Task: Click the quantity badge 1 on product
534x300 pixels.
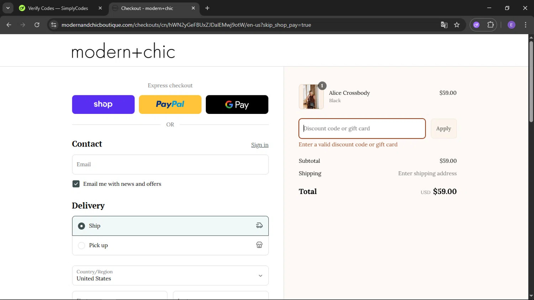Action: click(x=322, y=86)
